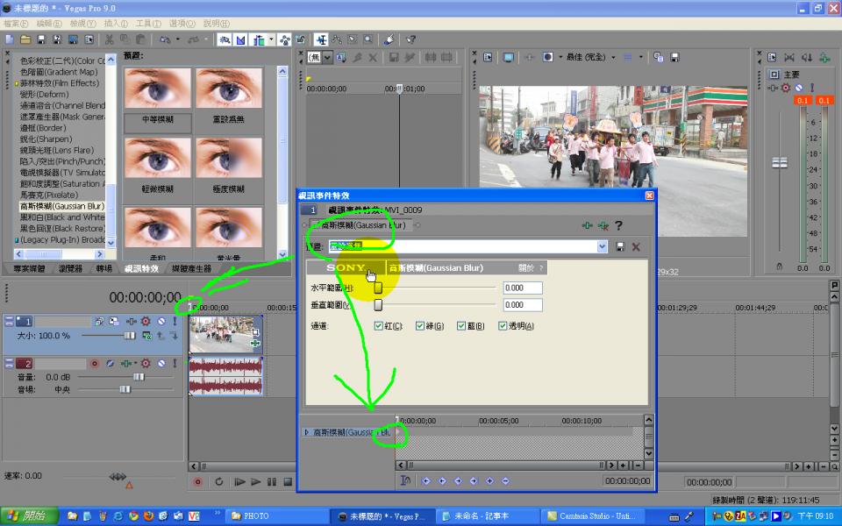The image size is (842, 526).
Task: Uncheck the 紅(C) red channel checkbox
Action: pyautogui.click(x=379, y=326)
